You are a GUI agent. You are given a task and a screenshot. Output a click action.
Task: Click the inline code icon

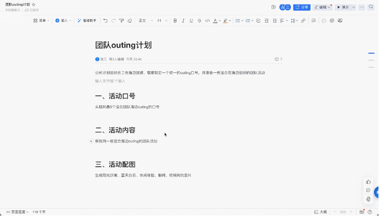point(208,21)
